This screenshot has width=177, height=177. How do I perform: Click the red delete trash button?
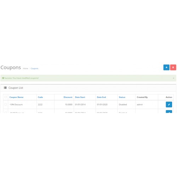[x=173, y=67]
